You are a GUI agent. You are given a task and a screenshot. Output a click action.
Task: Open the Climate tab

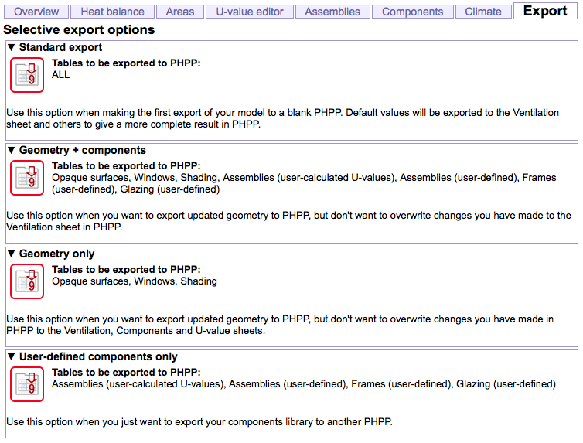pyautogui.click(x=483, y=12)
